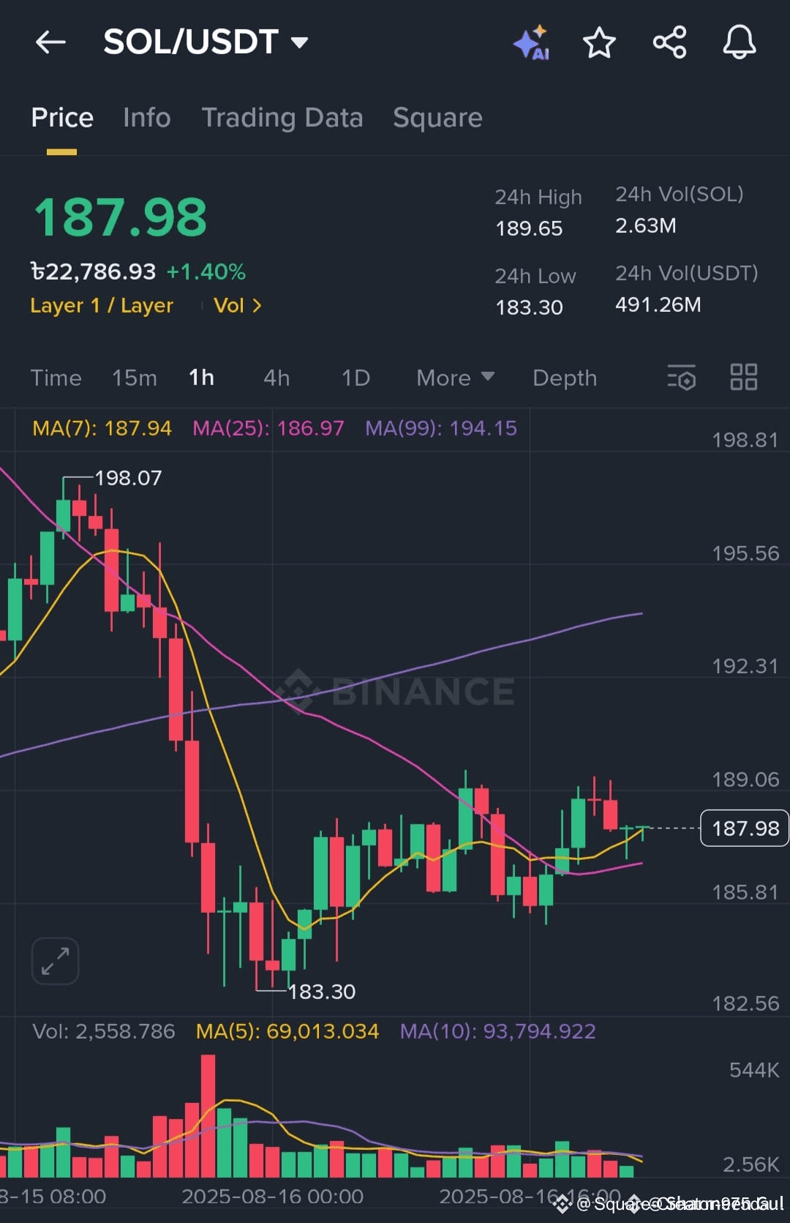
Task: Select the Time chart interval
Action: [56, 378]
